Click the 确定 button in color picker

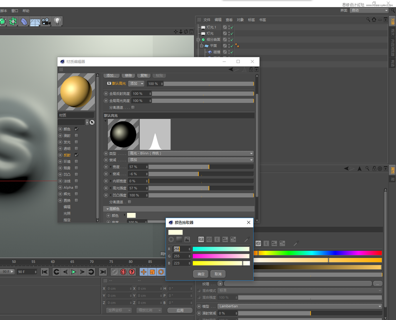[x=201, y=274]
